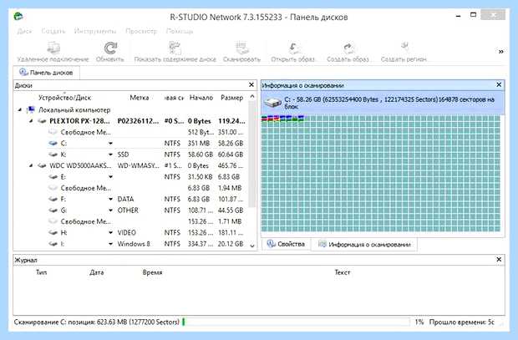Maximize the R-Studio window
Viewport: 518px width, 340px height.
(474, 15)
